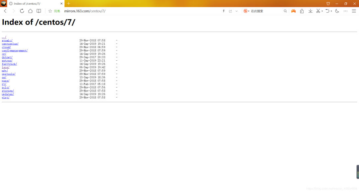
Task: Open the centosplus/ directory
Action: coord(10,44)
